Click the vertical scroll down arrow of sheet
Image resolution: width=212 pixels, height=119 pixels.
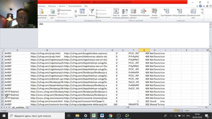(x=210, y=104)
